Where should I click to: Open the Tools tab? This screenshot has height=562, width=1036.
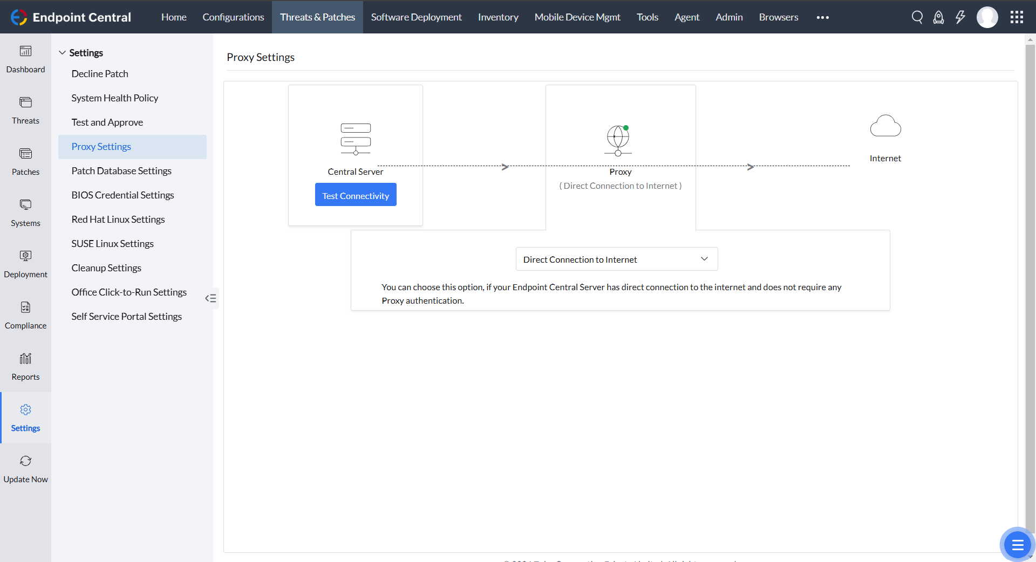pos(647,17)
